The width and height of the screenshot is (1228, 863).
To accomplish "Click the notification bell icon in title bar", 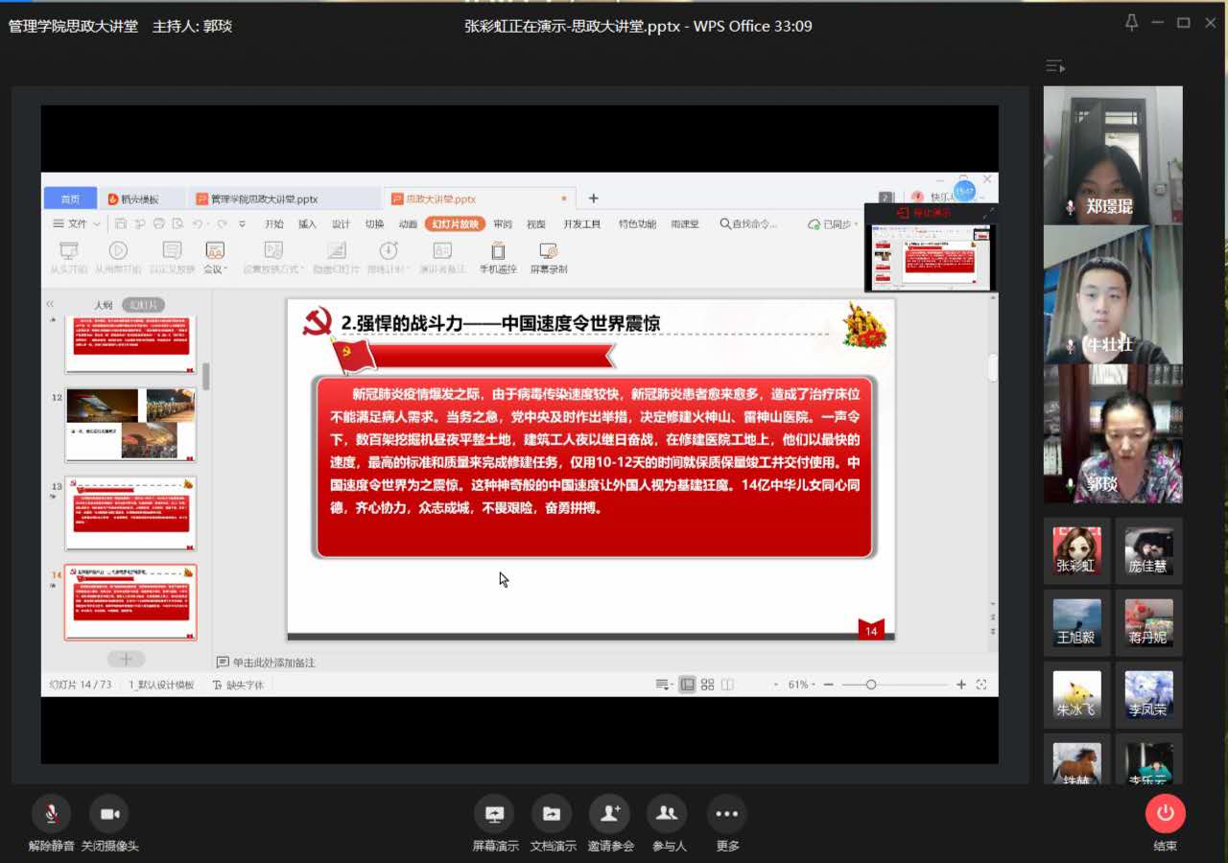I will click(x=1132, y=23).
